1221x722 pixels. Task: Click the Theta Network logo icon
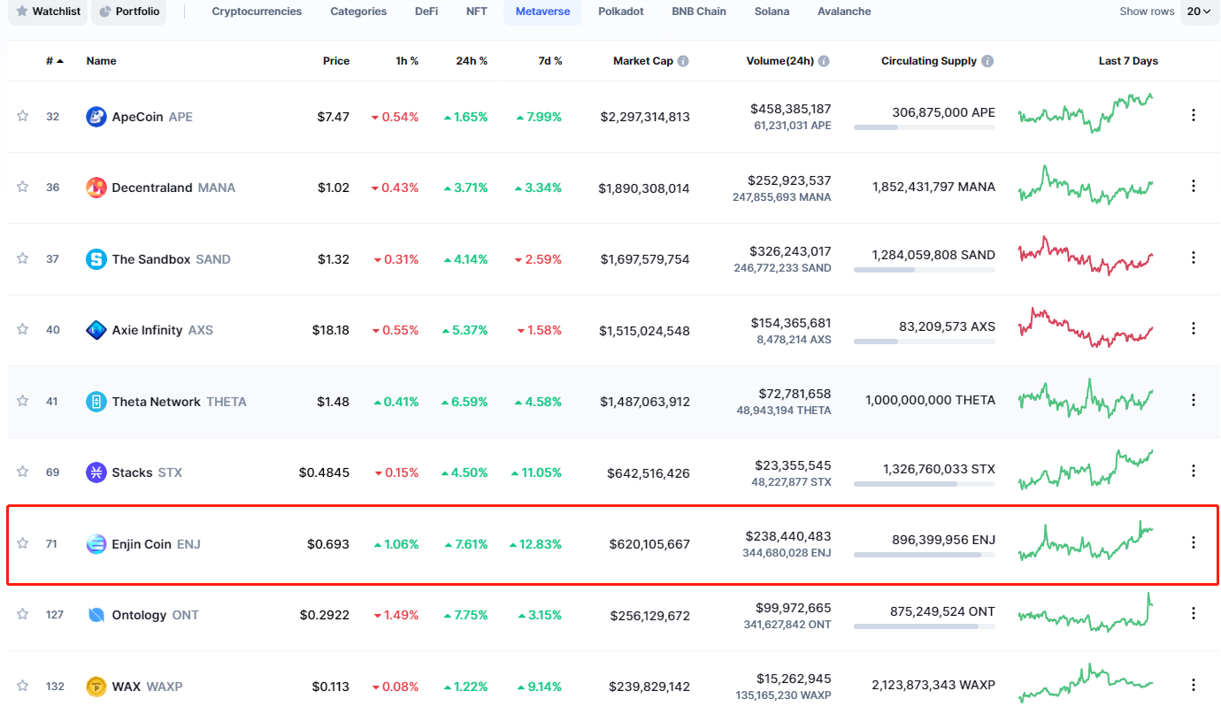pyautogui.click(x=96, y=402)
